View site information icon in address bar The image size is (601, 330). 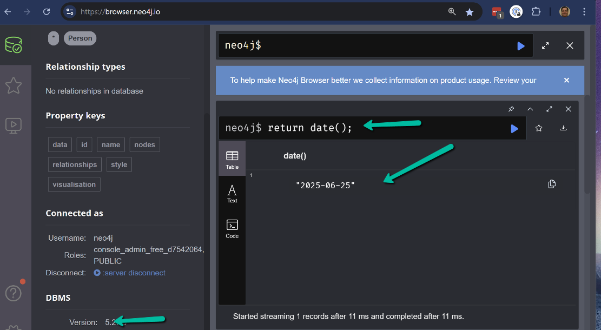pyautogui.click(x=70, y=12)
